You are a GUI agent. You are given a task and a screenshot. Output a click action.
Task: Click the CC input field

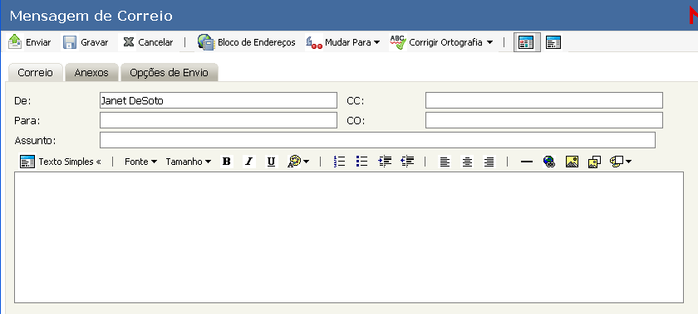pos(544,100)
